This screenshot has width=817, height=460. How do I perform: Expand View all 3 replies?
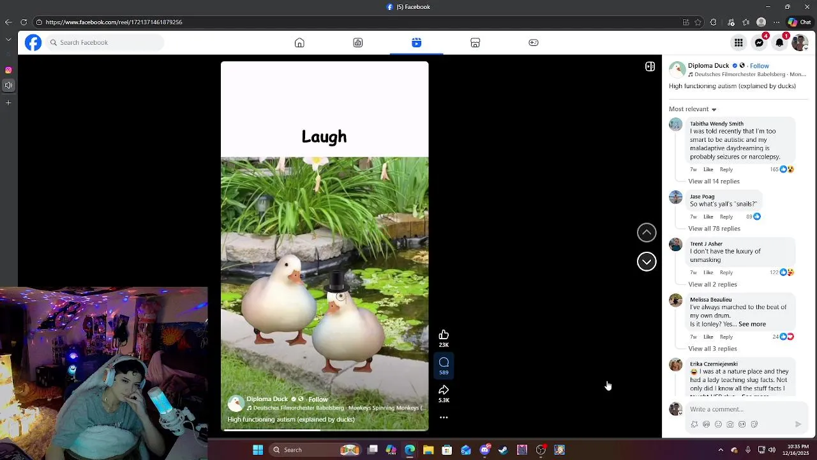tap(712, 349)
